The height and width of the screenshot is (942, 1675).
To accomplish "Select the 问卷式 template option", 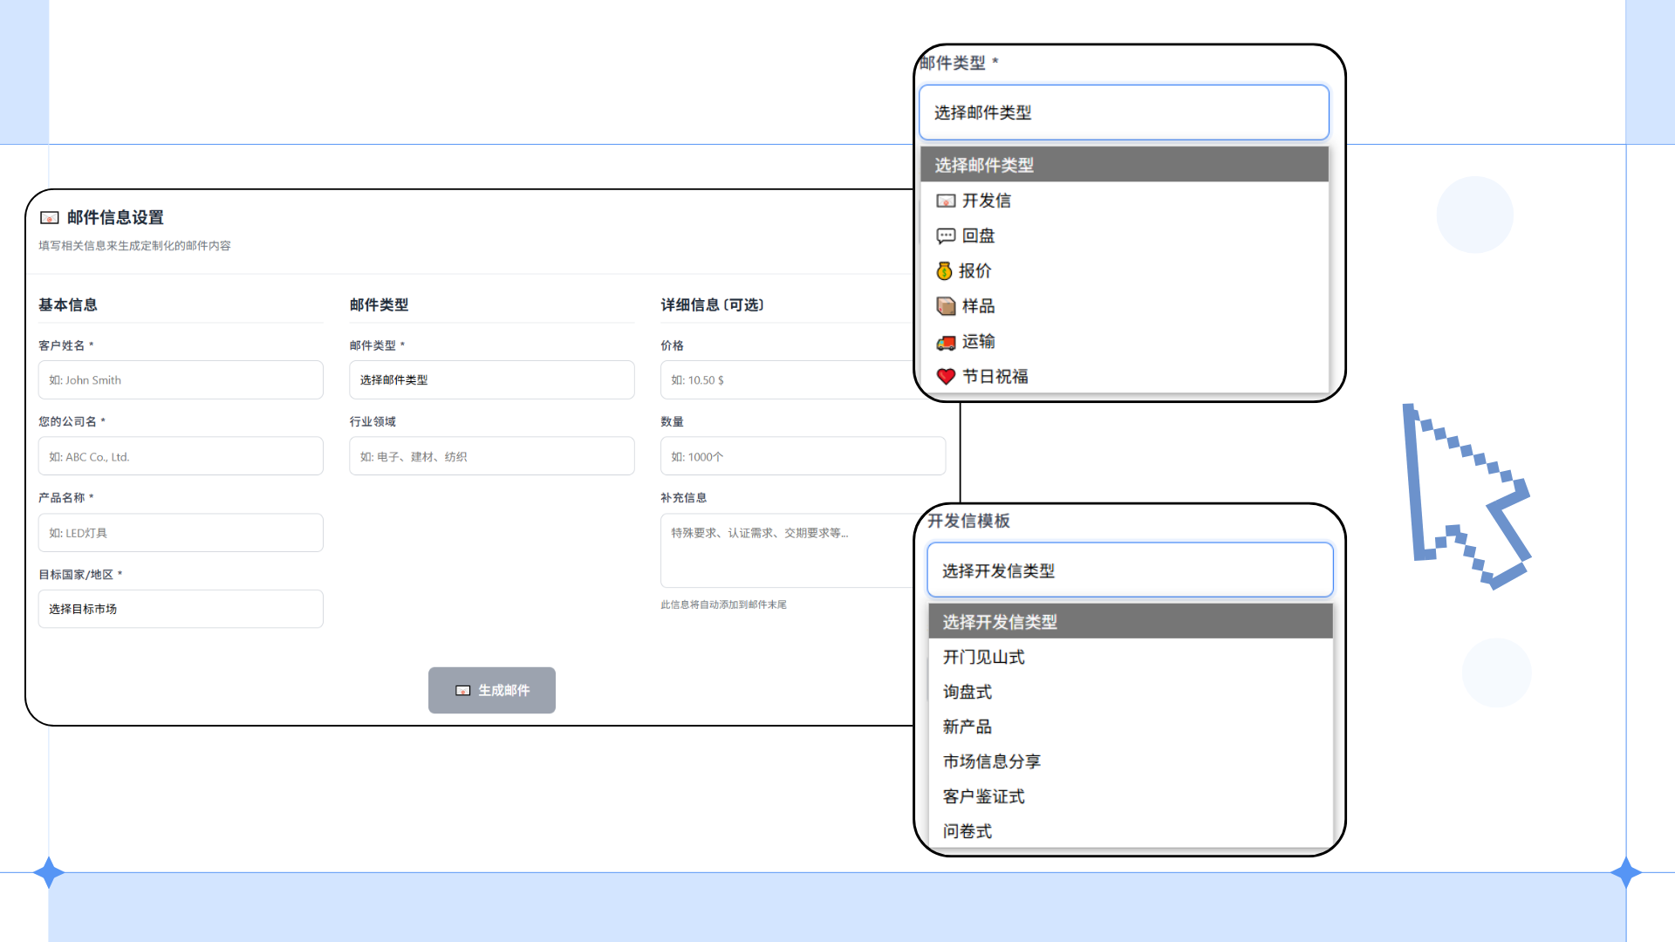I will (967, 831).
